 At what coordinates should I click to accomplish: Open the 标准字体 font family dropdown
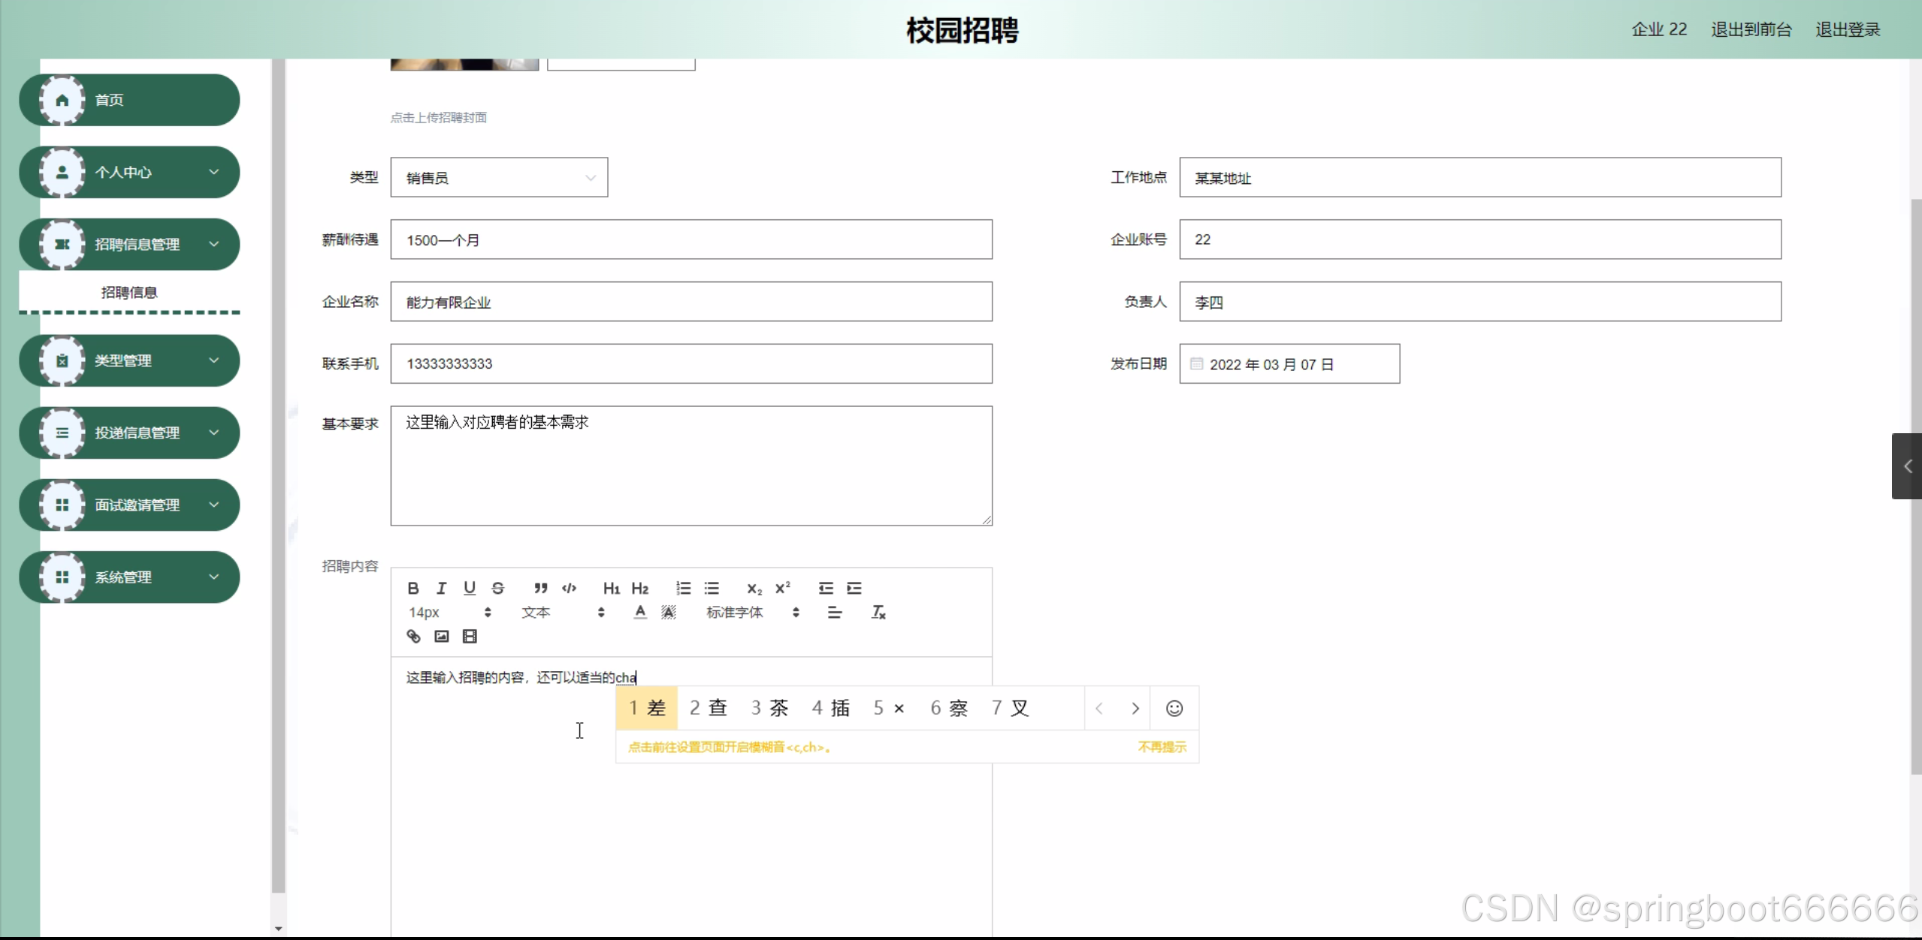pos(752,613)
